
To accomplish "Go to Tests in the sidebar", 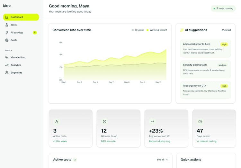I will 13,25.
